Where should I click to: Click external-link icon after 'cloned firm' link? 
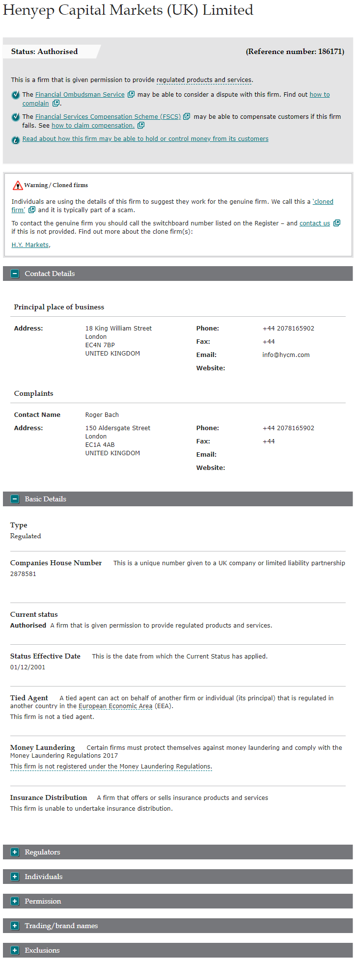pos(32,210)
